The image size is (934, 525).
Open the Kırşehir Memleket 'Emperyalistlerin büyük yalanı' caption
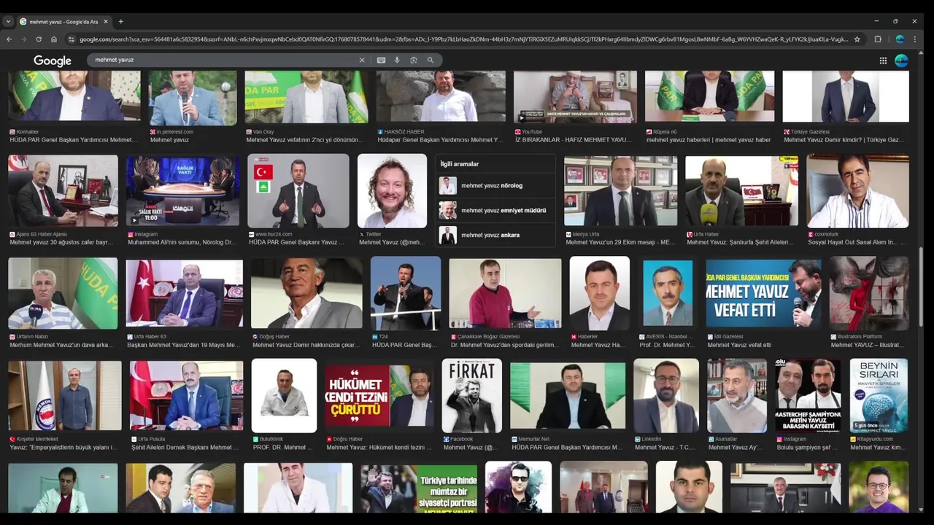[x=63, y=447]
